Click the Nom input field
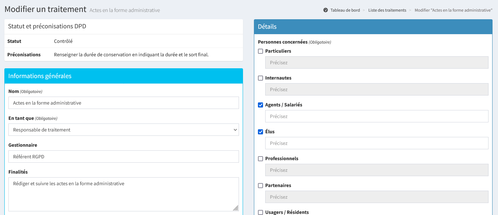This screenshot has width=498, height=215. click(123, 103)
